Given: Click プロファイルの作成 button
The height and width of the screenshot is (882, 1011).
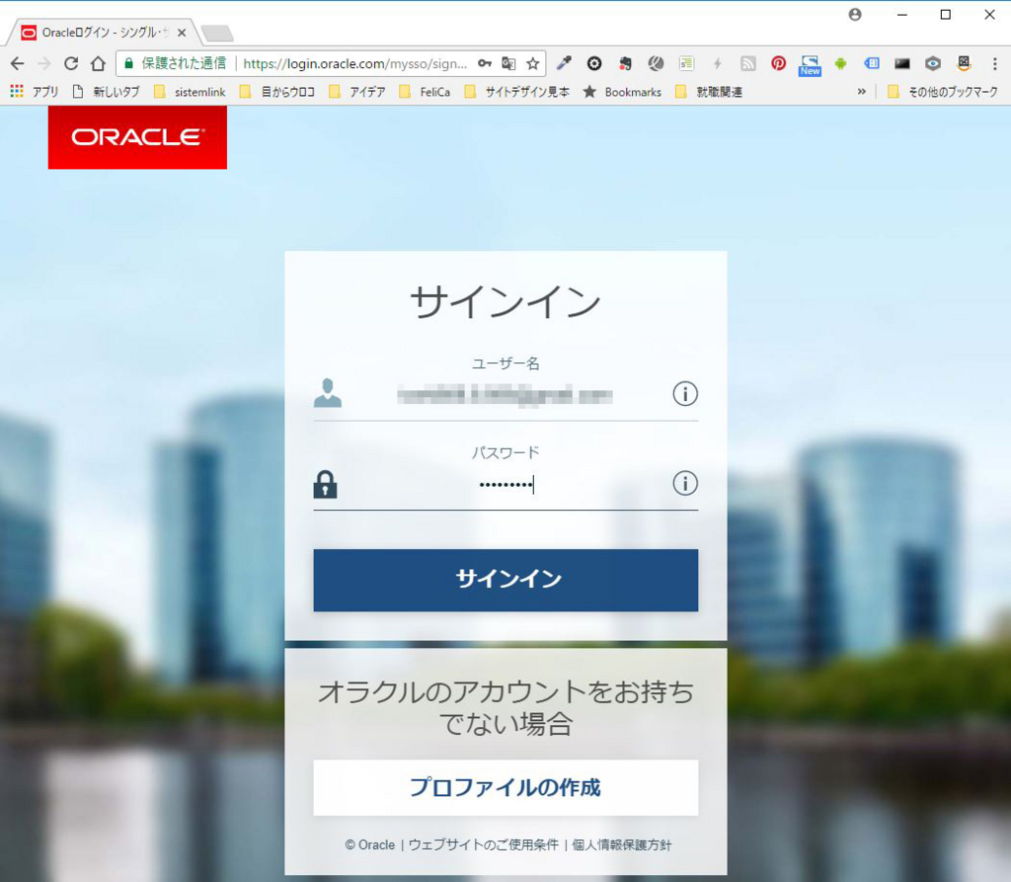Looking at the screenshot, I should [x=505, y=787].
